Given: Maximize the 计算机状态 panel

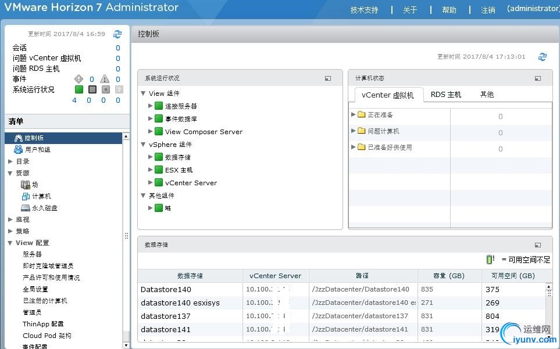Looking at the screenshot, I should pyautogui.click(x=538, y=78).
